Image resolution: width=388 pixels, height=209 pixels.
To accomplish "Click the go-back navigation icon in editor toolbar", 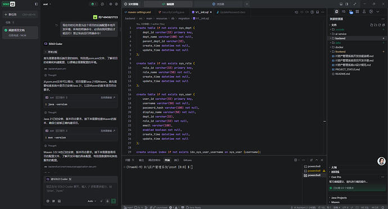I will 296,12.
